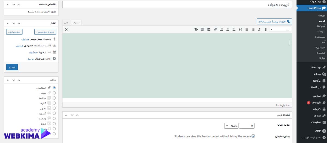Collapse the اختصاص داده شده panel
This screenshot has height=143, width=327.
pyautogui.click(x=7, y=5)
